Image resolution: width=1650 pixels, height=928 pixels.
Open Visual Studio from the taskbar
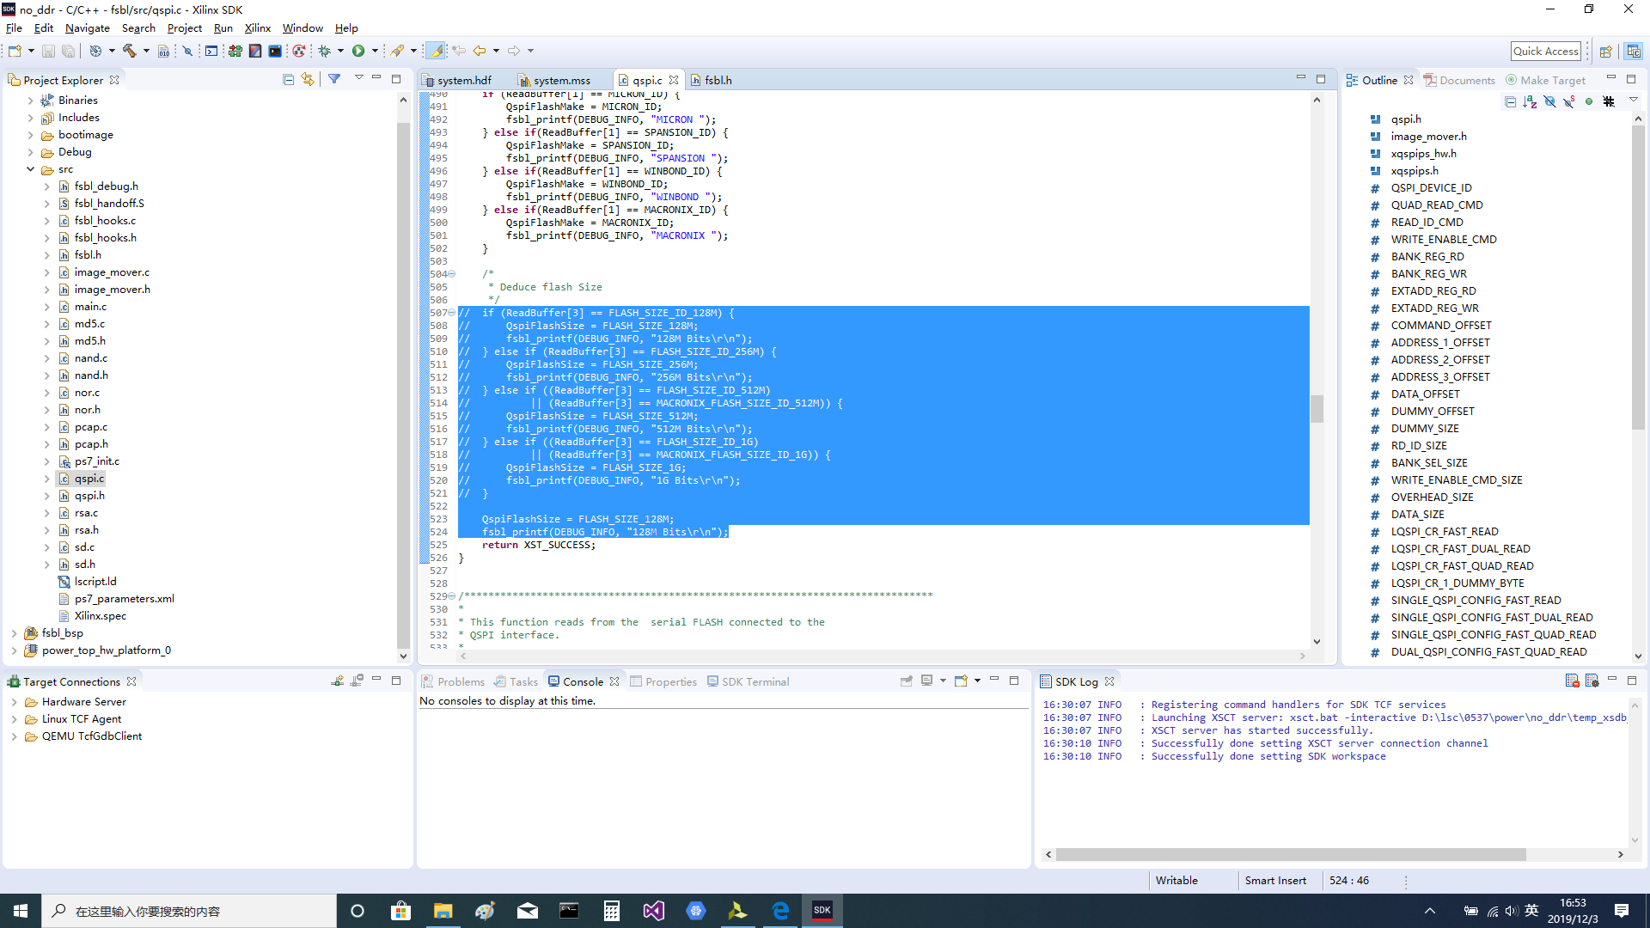click(653, 911)
